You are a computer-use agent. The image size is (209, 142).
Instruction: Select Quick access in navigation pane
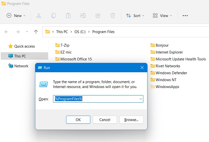(x=24, y=46)
